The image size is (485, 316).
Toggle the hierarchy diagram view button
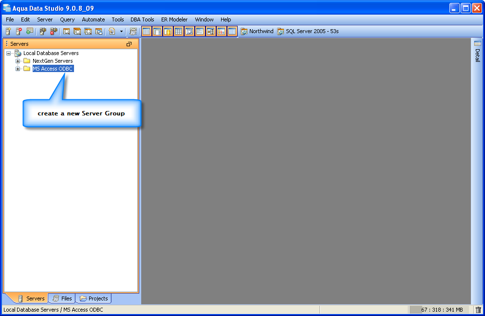pos(211,31)
